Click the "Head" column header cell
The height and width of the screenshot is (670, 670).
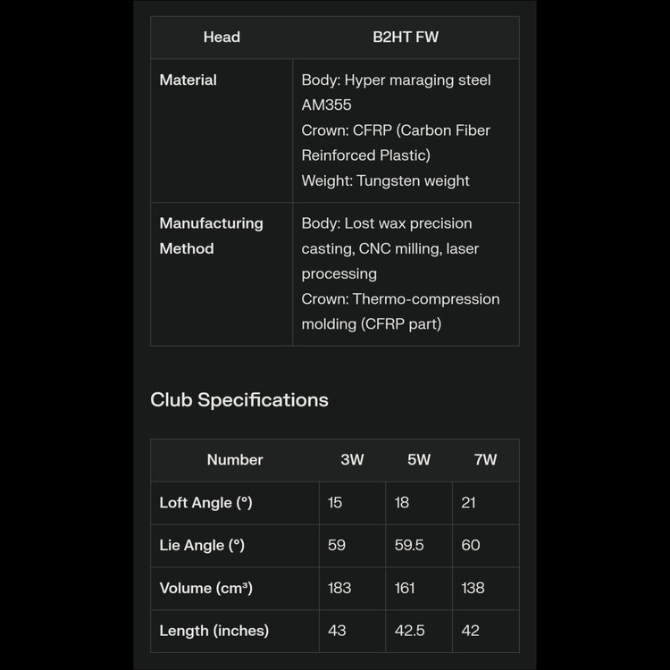[222, 38]
